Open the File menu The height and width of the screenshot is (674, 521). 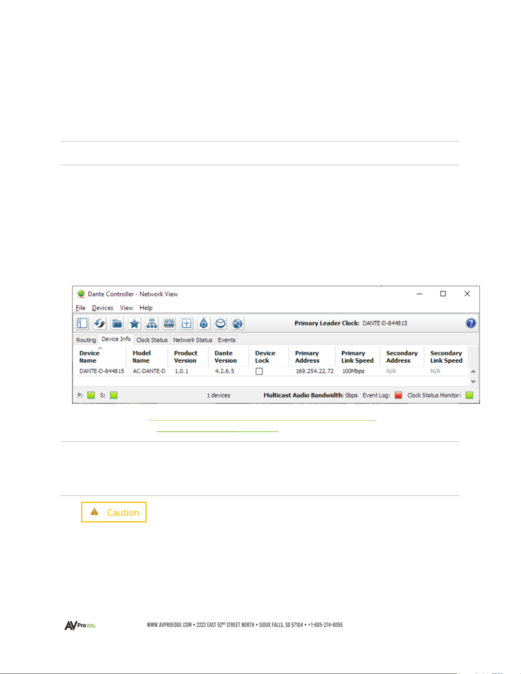[x=80, y=308]
